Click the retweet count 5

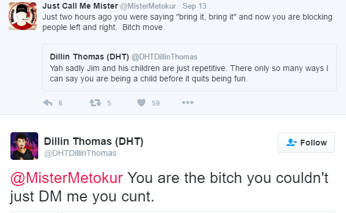tap(109, 103)
